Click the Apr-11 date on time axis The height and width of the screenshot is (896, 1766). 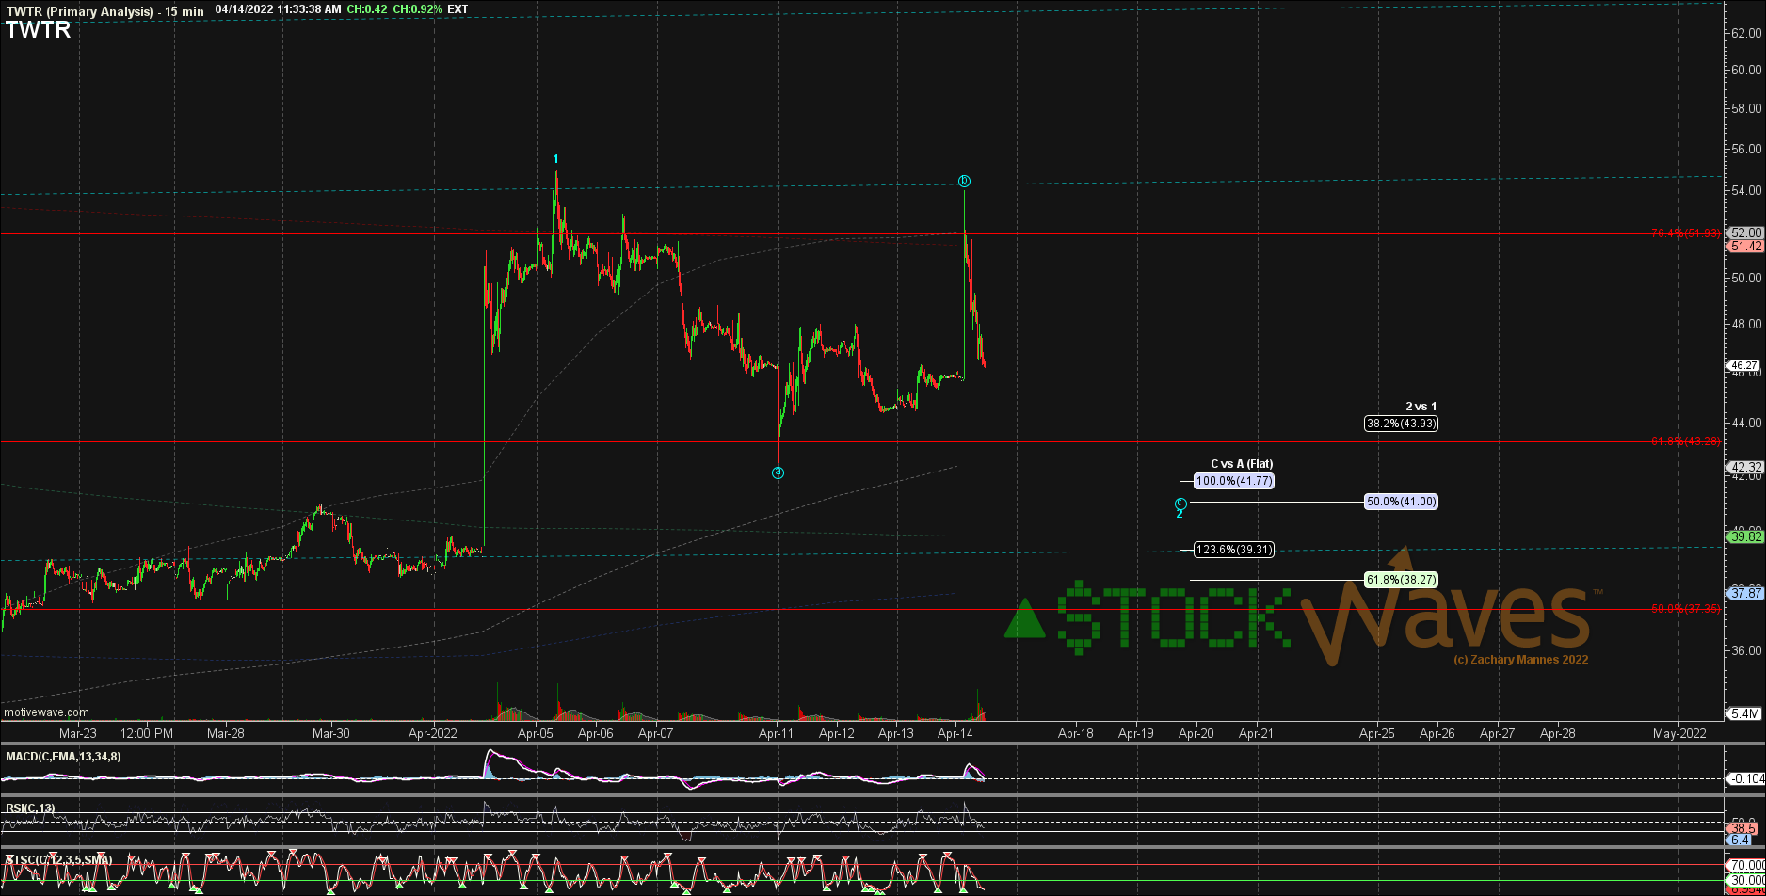click(x=777, y=732)
